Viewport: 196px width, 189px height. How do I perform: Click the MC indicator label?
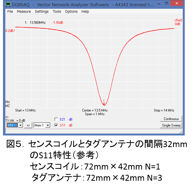point(8,106)
